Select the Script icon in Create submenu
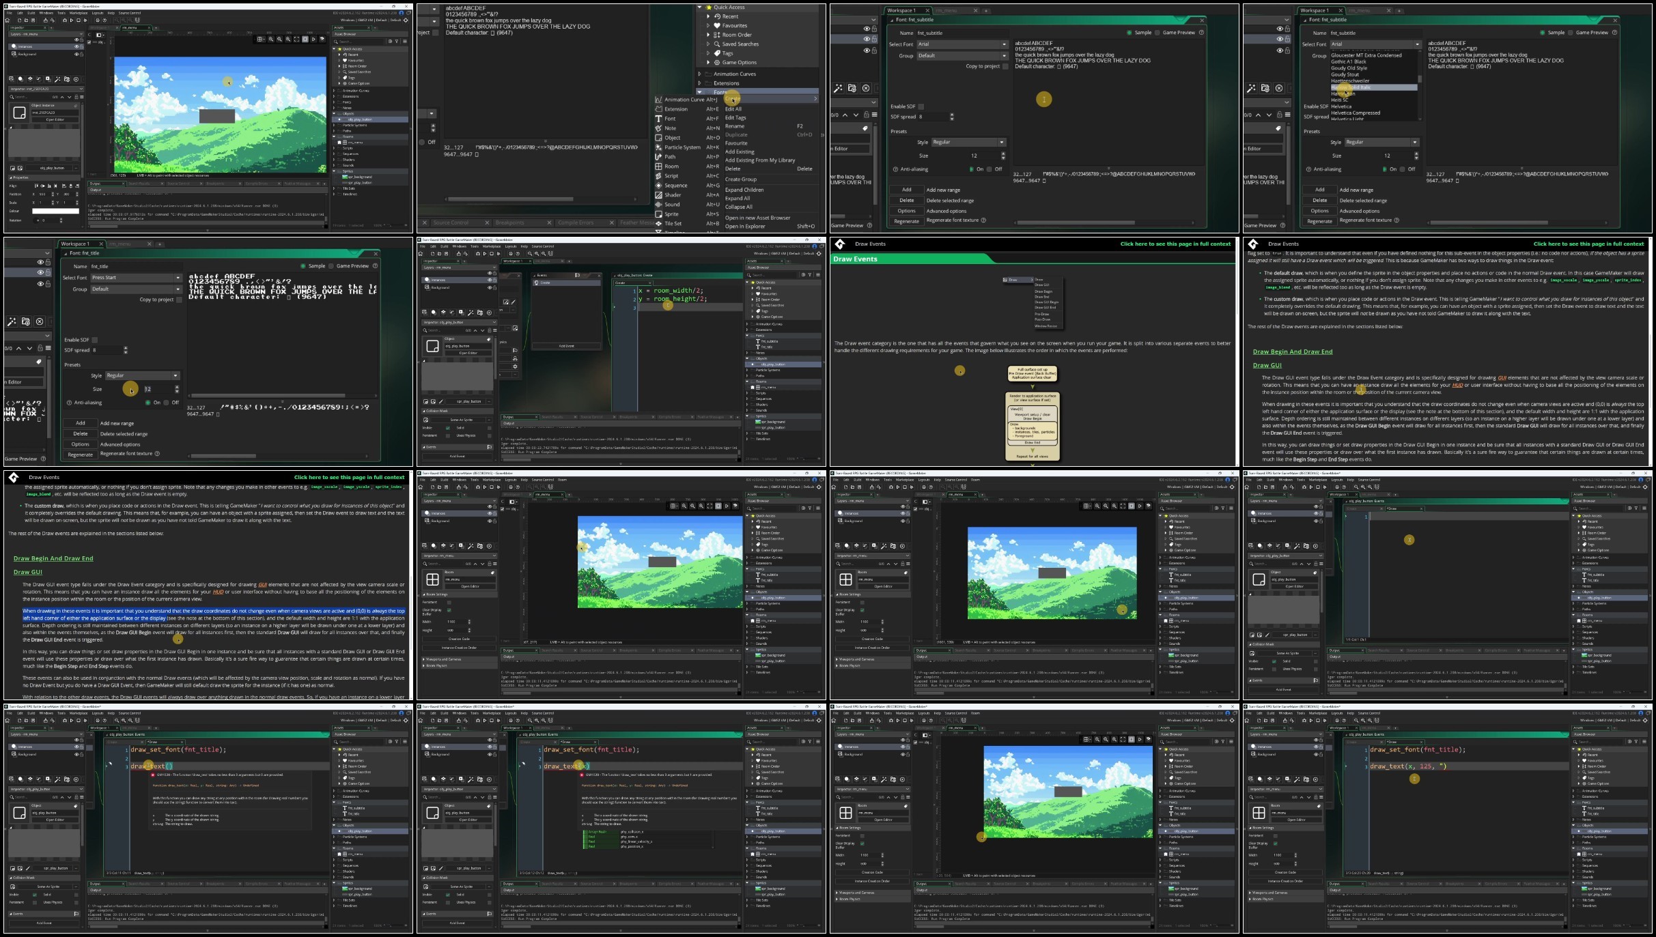Image resolution: width=1656 pixels, height=937 pixels. tap(658, 176)
